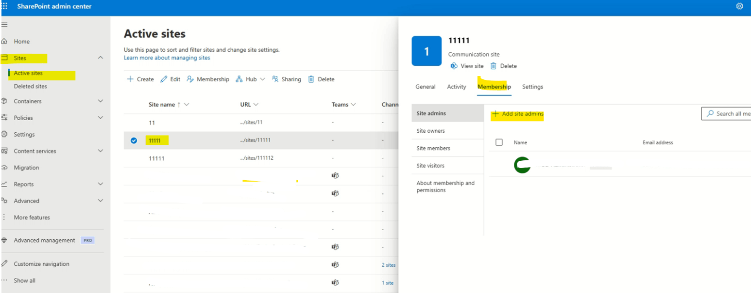Open Active sites in navigation

(28, 73)
